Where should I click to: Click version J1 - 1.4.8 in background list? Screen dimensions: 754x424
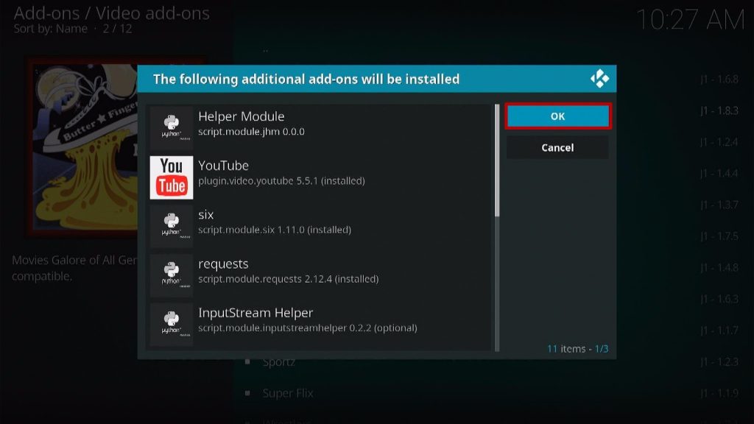click(719, 268)
